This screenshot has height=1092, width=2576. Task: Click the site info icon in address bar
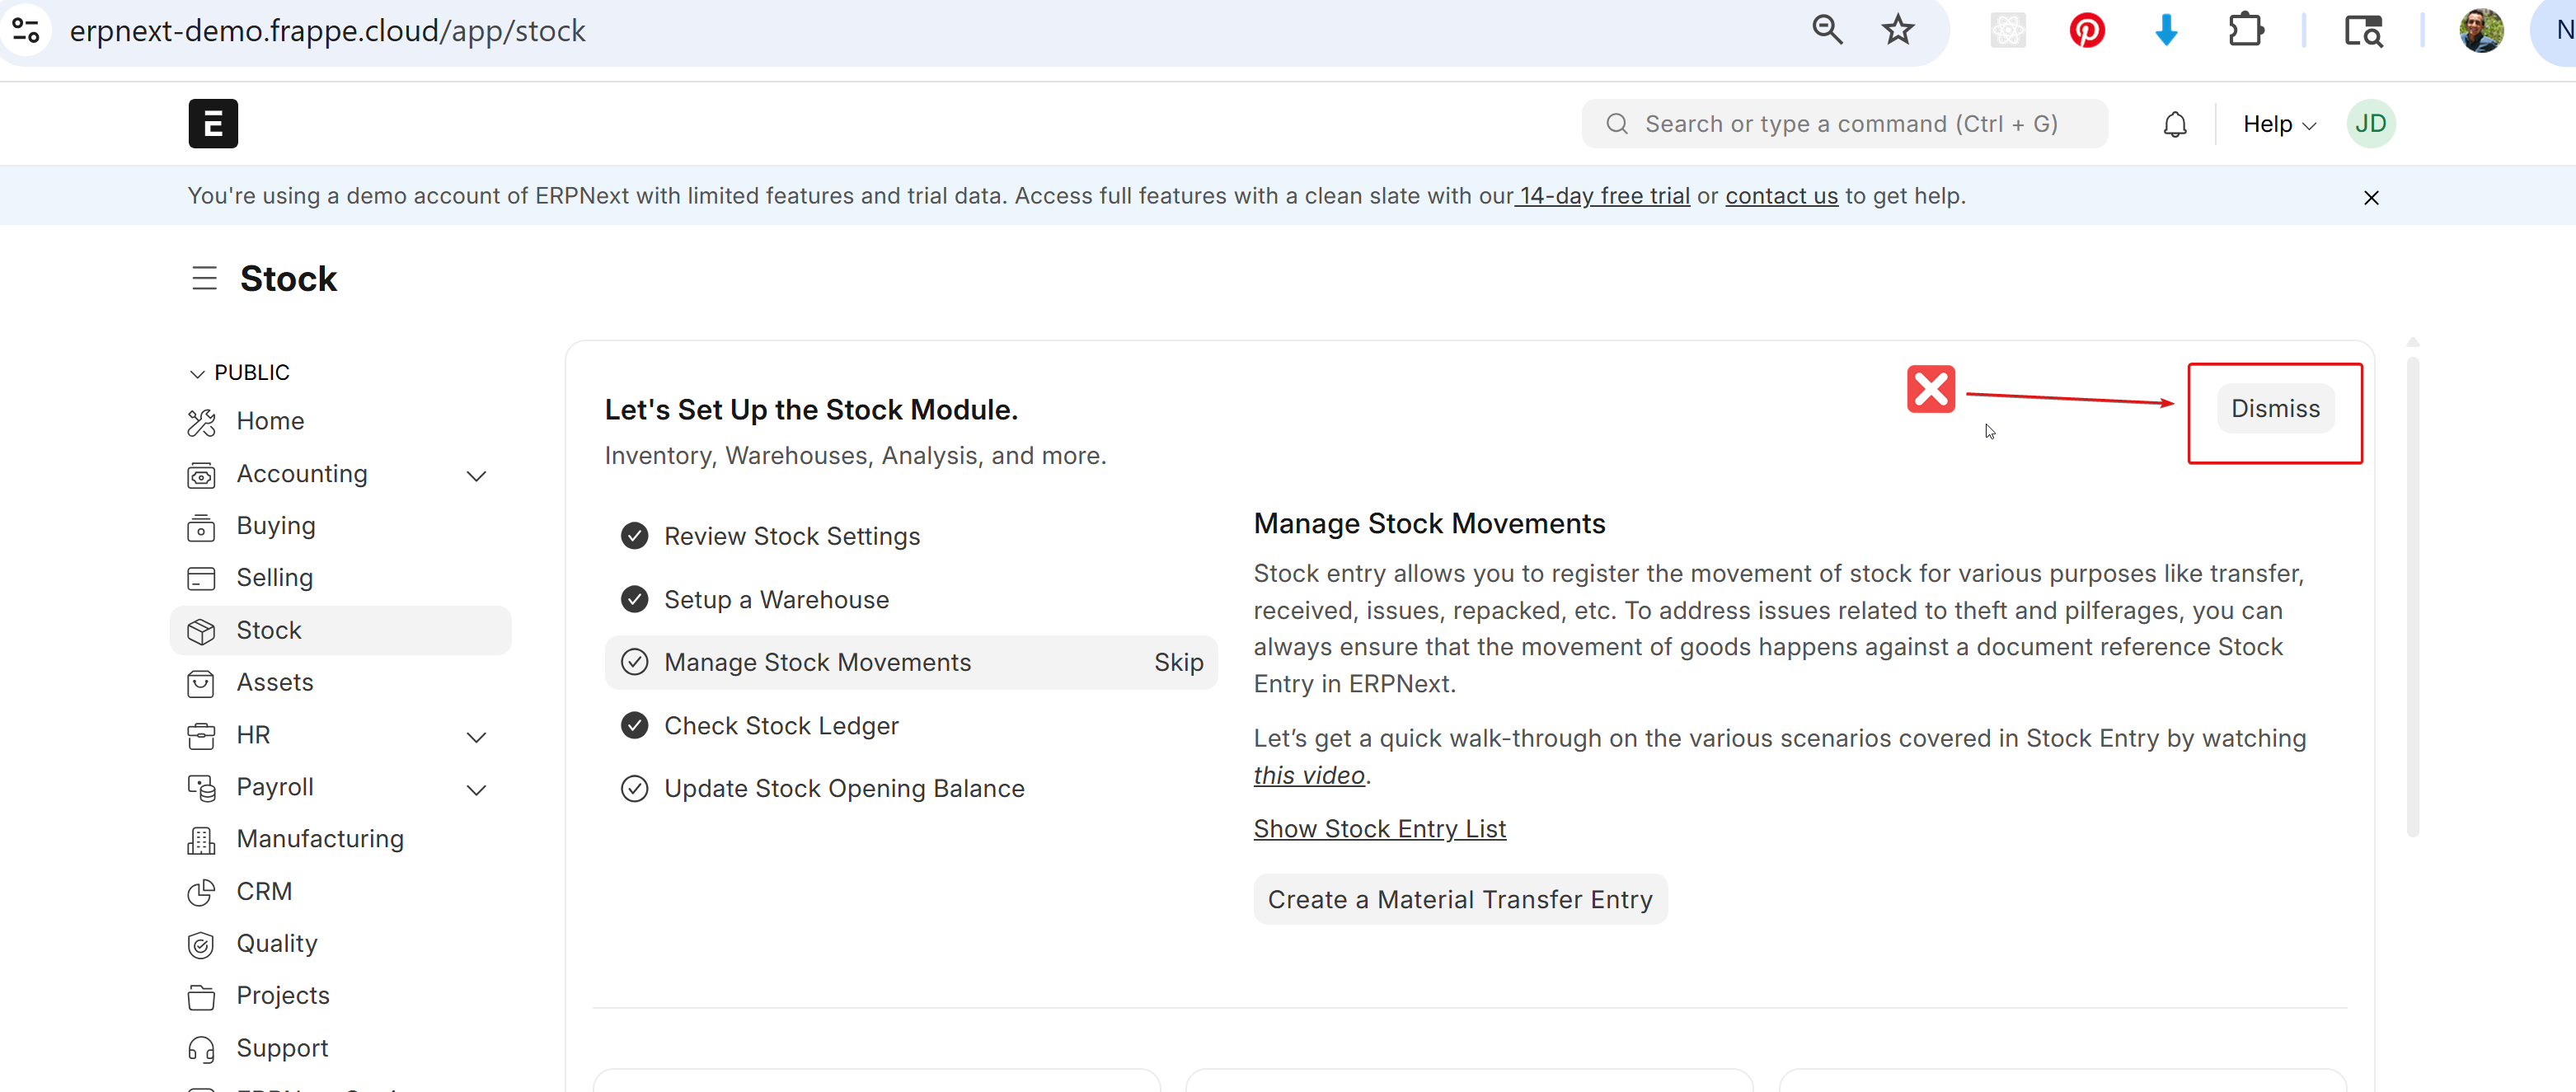point(26,30)
